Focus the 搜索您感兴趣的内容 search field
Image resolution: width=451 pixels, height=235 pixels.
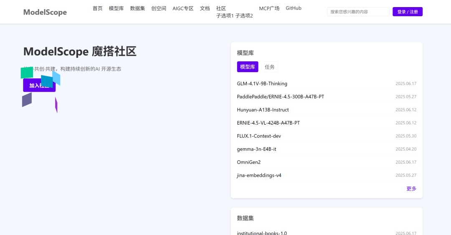[x=358, y=12]
